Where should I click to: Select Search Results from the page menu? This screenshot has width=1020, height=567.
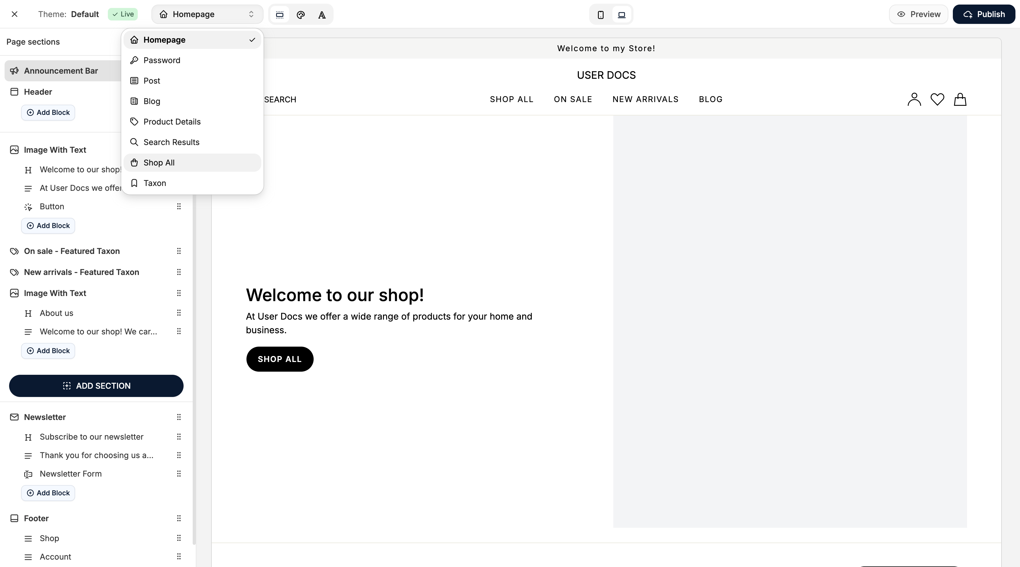point(171,142)
